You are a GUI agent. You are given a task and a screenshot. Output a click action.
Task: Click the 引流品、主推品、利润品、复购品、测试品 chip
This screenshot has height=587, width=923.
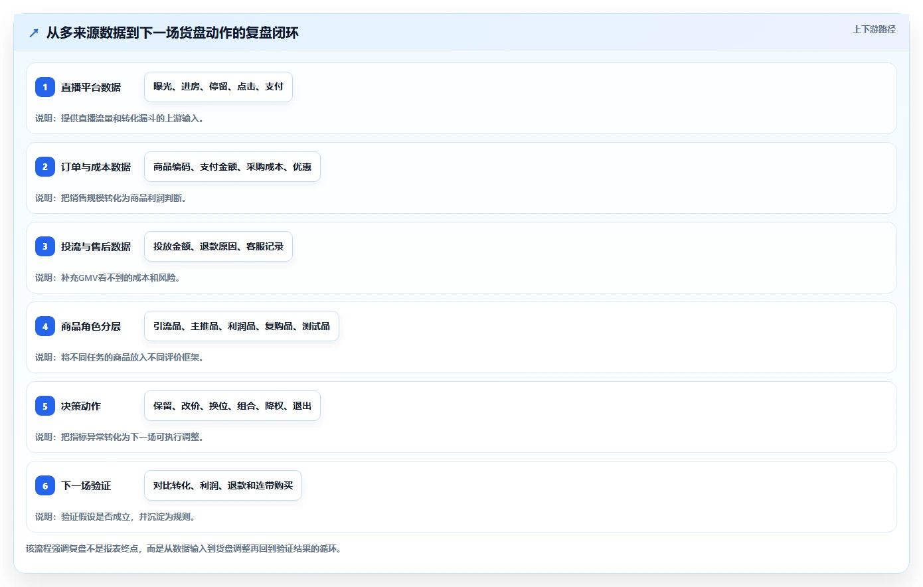242,326
